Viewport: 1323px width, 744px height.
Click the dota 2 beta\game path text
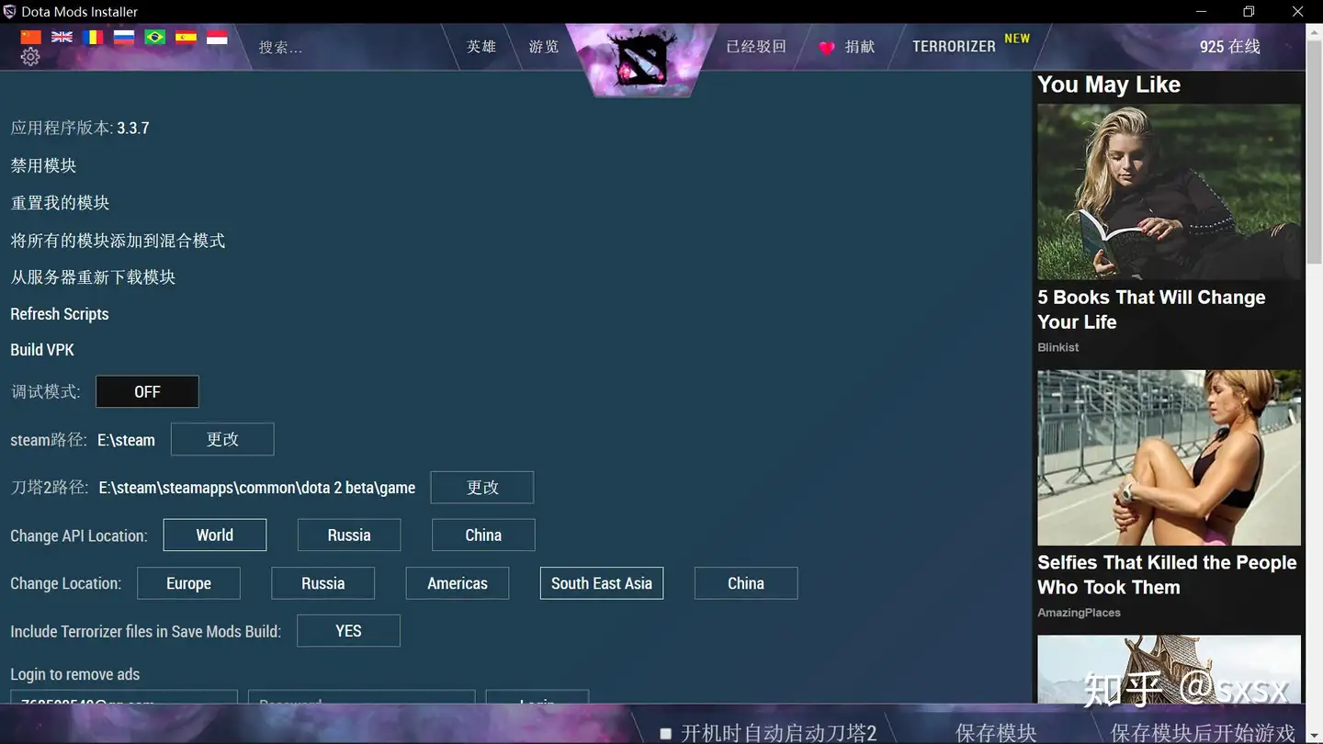(x=257, y=488)
